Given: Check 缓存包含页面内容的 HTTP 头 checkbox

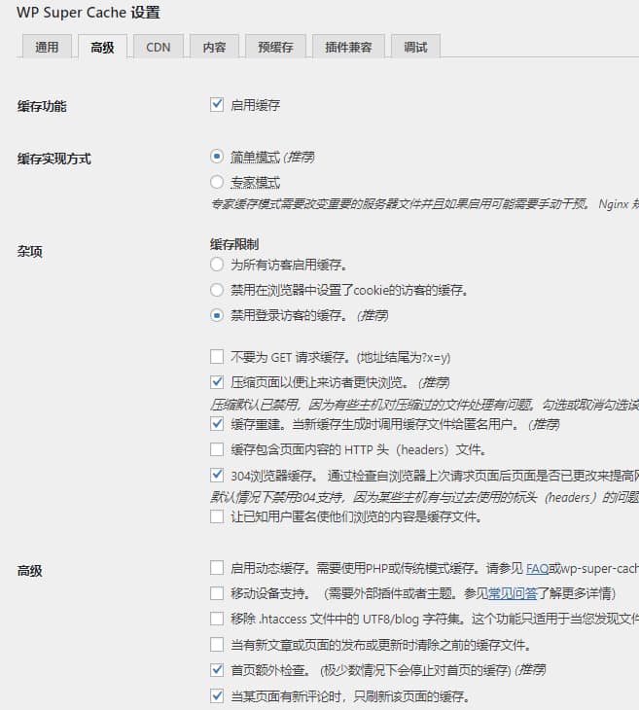Looking at the screenshot, I should 217,449.
